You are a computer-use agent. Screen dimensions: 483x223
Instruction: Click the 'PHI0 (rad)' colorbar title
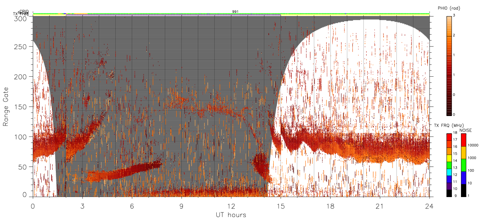click(449, 8)
